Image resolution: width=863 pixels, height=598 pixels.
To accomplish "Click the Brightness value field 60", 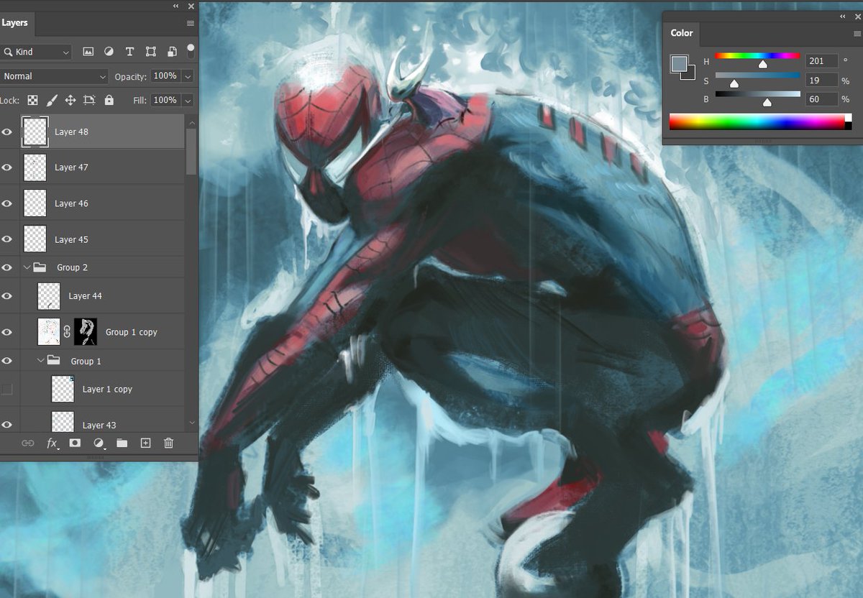I will (x=822, y=99).
